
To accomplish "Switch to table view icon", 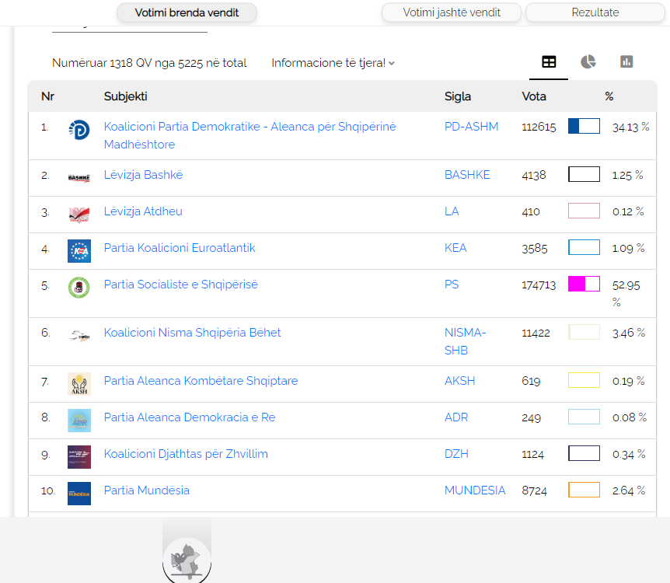I will [549, 62].
